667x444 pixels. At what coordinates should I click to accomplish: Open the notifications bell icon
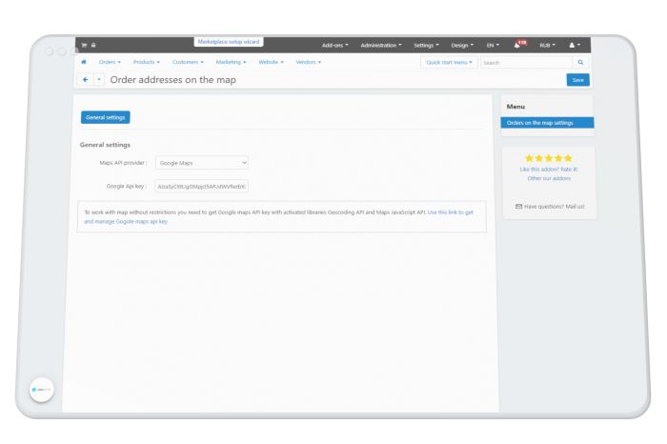[516, 45]
